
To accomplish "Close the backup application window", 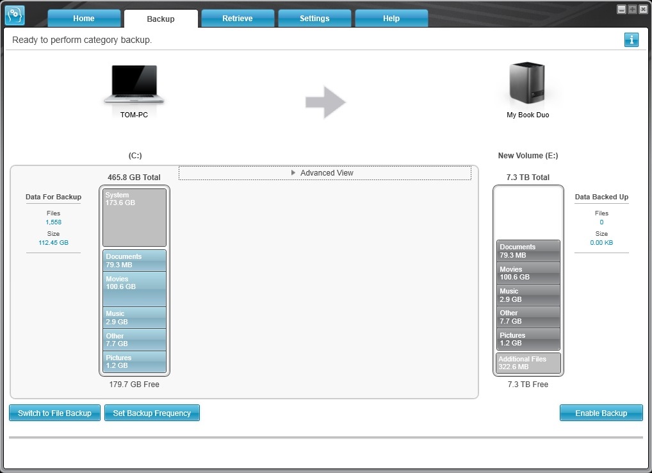I will click(643, 9).
